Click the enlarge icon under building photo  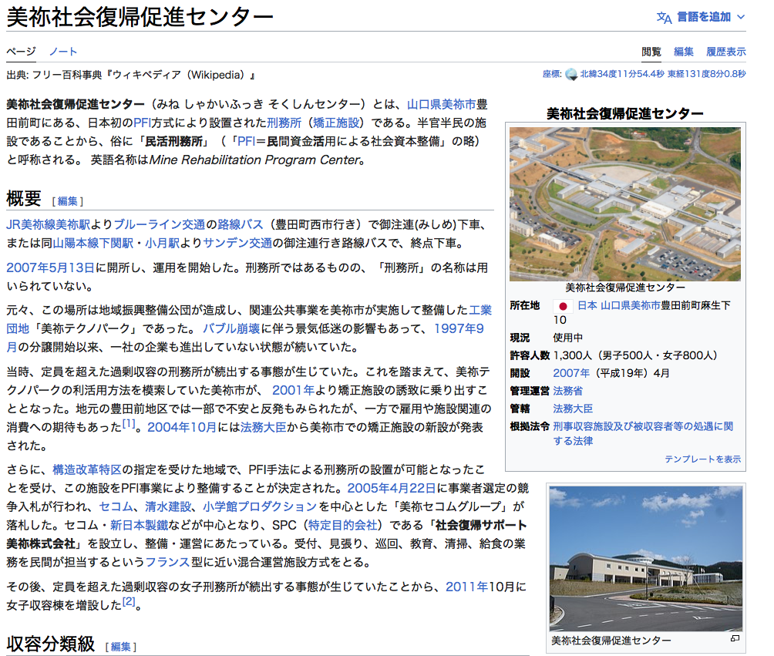[735, 639]
